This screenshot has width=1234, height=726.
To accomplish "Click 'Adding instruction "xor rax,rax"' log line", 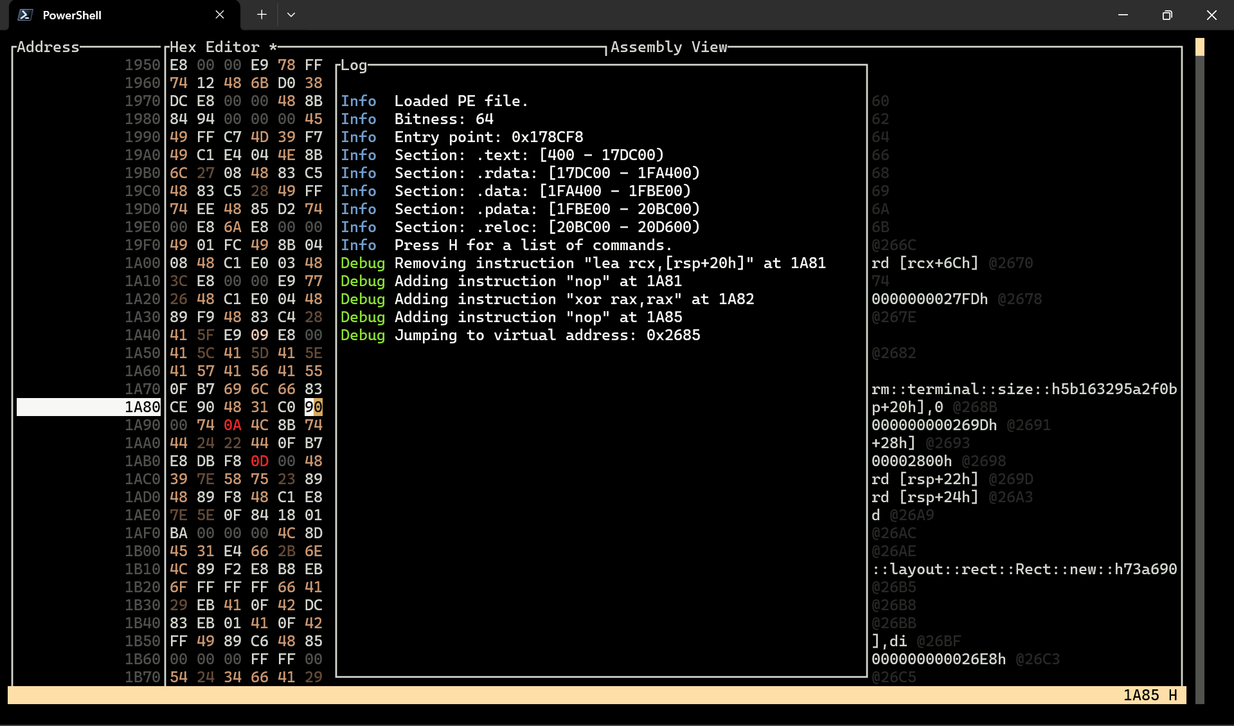I will (547, 299).
